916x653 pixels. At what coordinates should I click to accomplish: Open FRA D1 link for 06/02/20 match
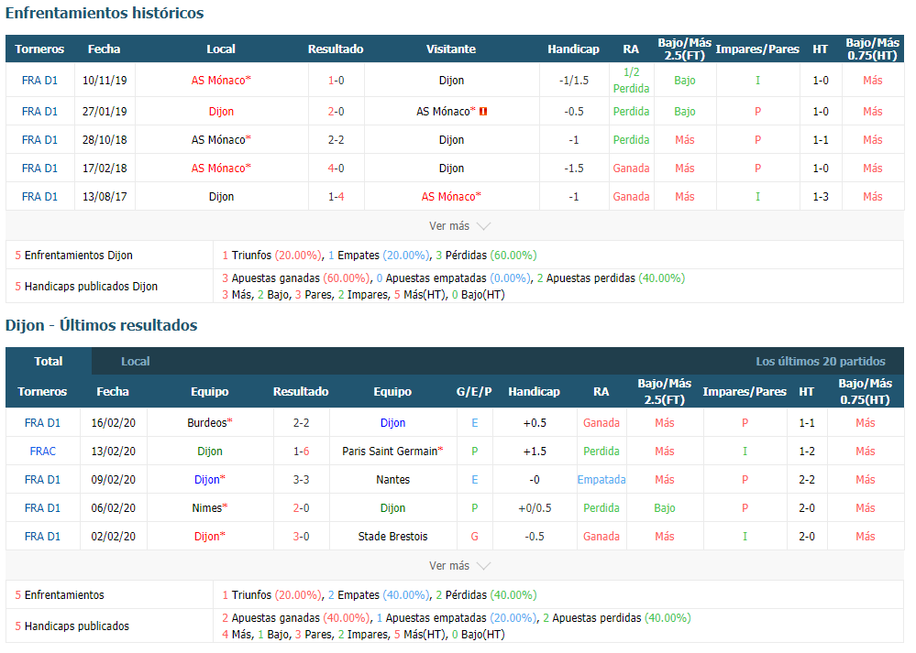43,508
